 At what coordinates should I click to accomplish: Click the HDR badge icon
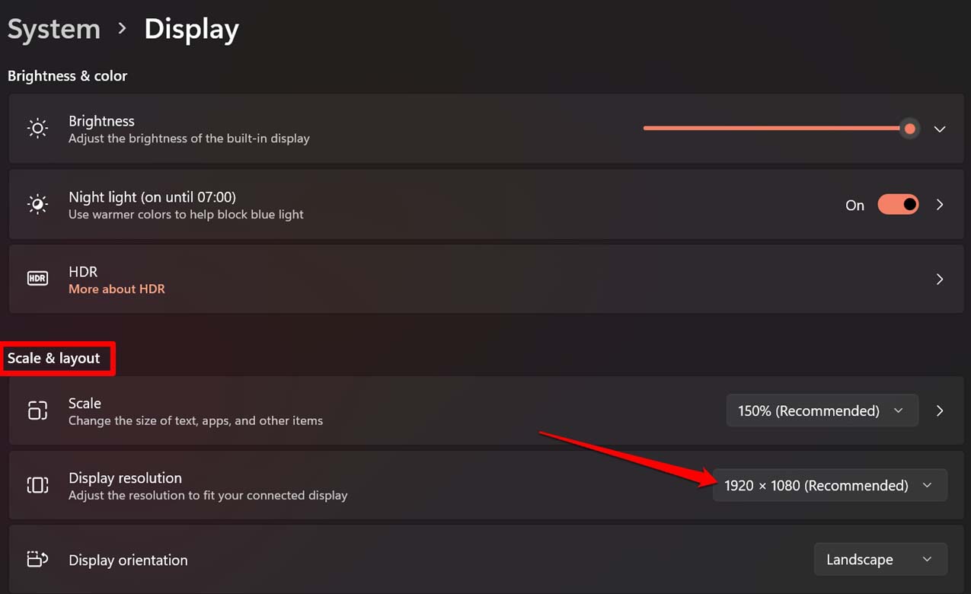[37, 278]
